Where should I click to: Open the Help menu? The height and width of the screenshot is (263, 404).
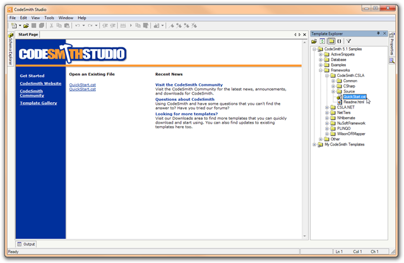tap(82, 18)
